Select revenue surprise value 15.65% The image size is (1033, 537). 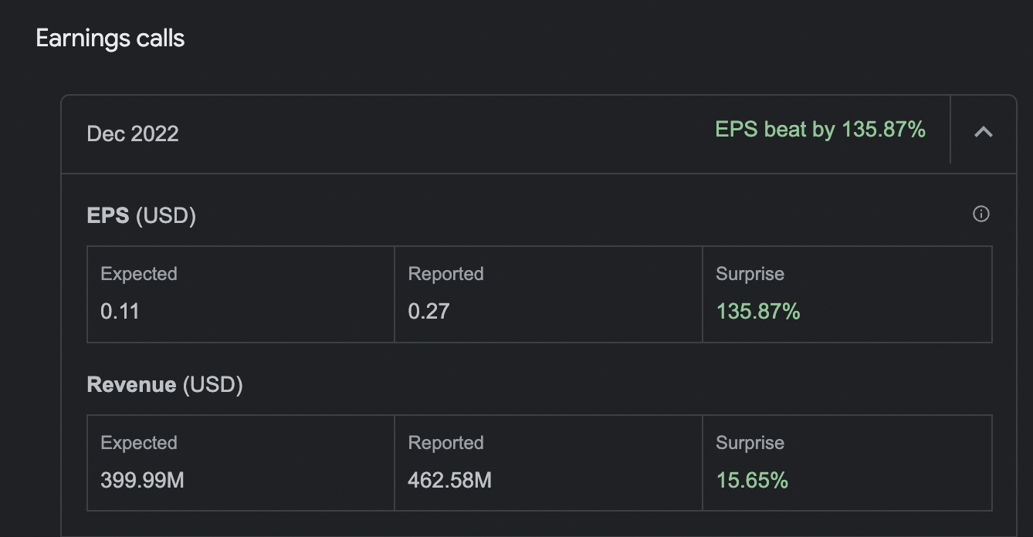752,481
